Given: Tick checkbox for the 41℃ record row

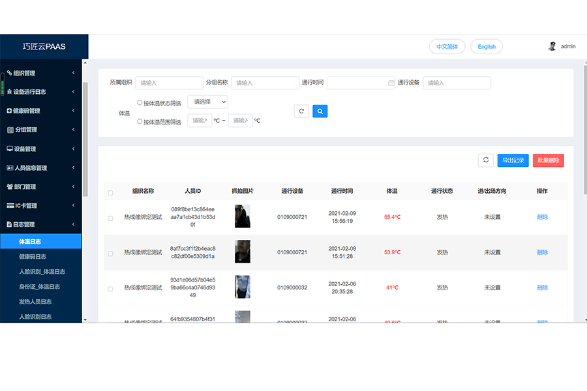Looking at the screenshot, I should coord(110,289).
